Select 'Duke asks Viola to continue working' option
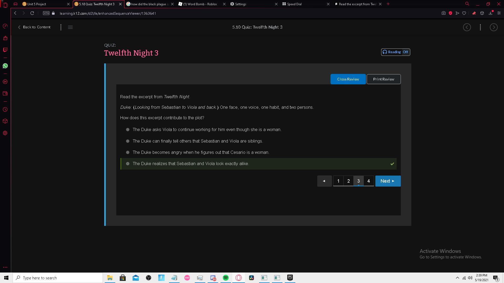The width and height of the screenshot is (504, 283). (x=128, y=129)
